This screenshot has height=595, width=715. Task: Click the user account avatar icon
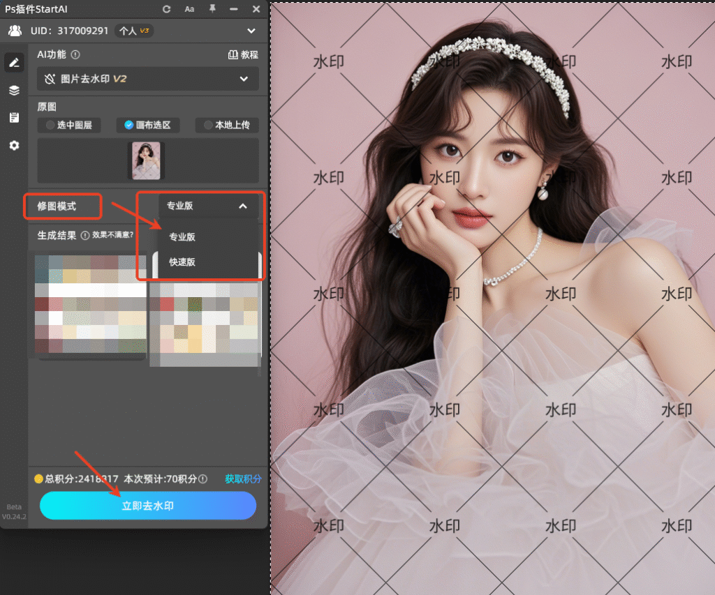click(15, 31)
